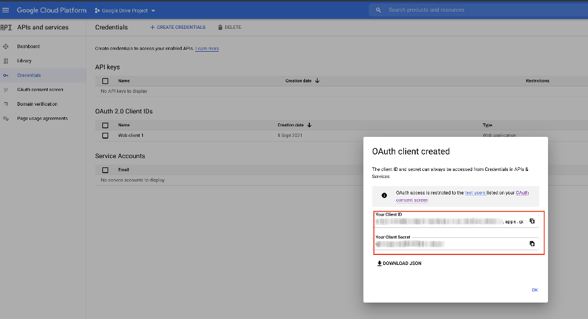This screenshot has width=588, height=319.
Task: Check the Web client 1 row checkbox
Action: point(105,136)
